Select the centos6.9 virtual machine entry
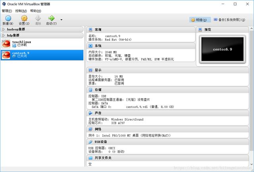254x172 pixels. point(42,55)
